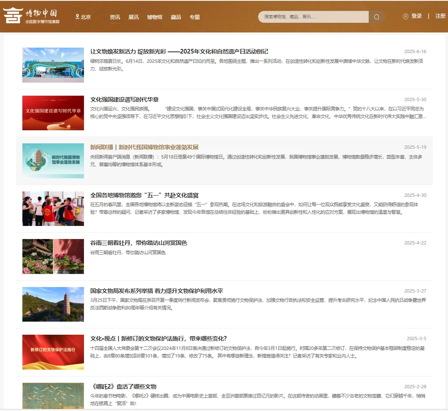Click the search magnifier button
This screenshot has height=411, width=448.
377,17
